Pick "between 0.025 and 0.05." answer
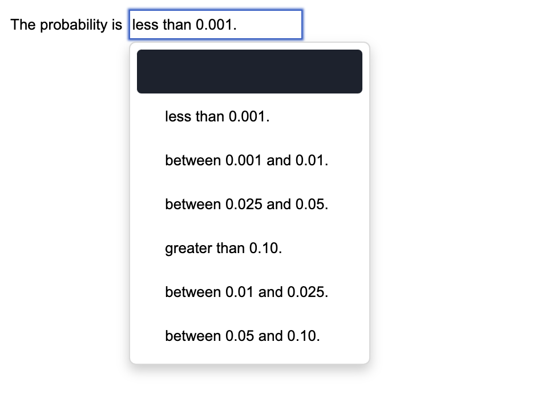 (x=247, y=204)
